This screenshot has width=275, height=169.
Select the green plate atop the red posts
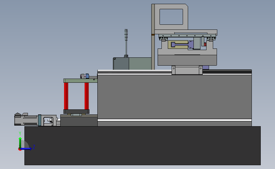click(80, 81)
